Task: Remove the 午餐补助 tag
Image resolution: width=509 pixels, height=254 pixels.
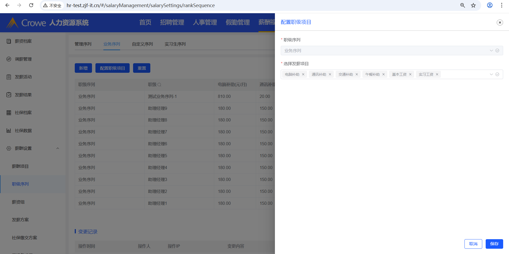Action: point(383,74)
